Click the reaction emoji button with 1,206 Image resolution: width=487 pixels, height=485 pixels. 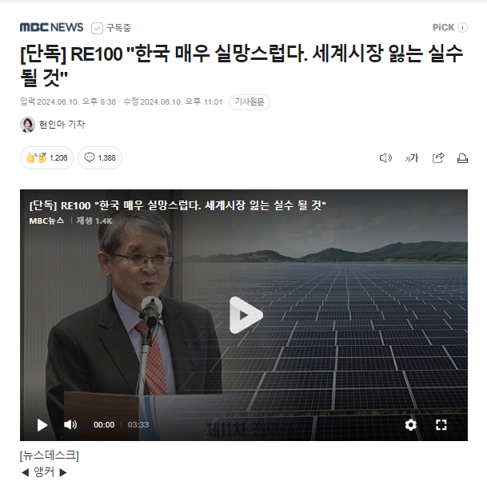(x=47, y=157)
